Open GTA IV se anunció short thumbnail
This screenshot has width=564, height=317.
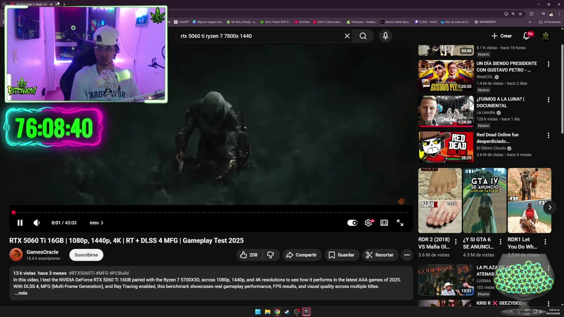(x=484, y=200)
